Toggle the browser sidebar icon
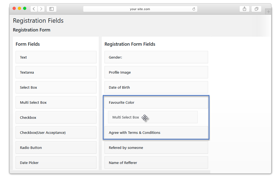Image resolution: width=280 pixels, height=176 pixels. (51, 9)
